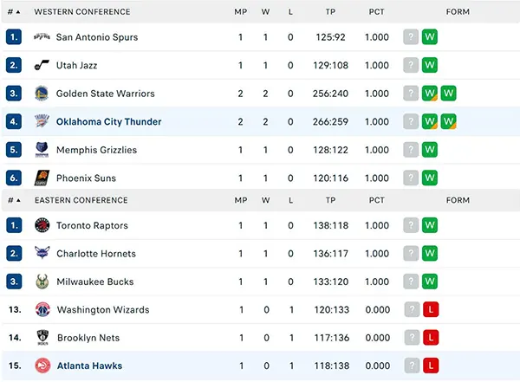Screen dimensions: 520x382
Task: Click Atlanta Hawks' red L form badge
Action: point(430,366)
